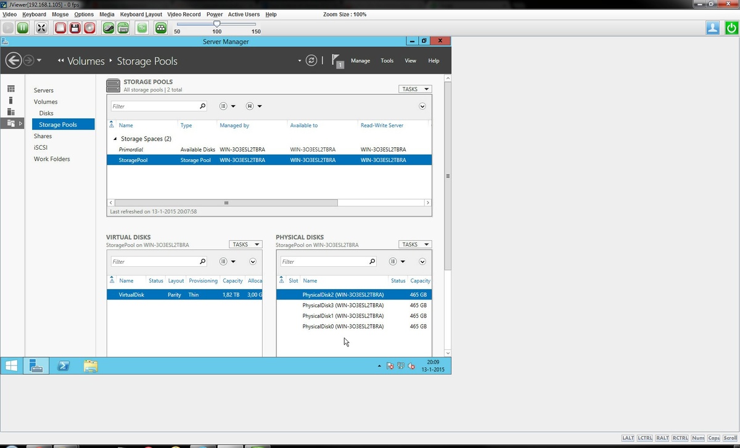Open the Power menu in JViewer
This screenshot has height=448, width=740.
(x=215, y=14)
